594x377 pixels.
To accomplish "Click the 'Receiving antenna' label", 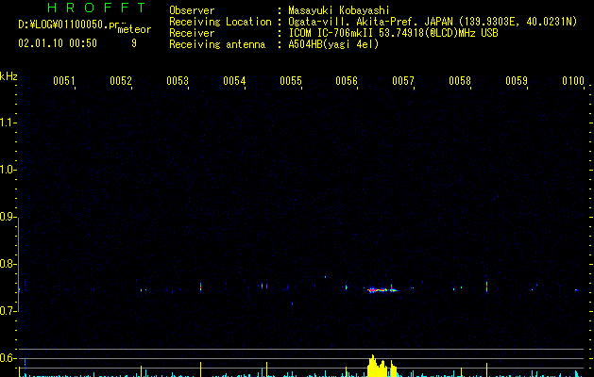I will coord(217,44).
